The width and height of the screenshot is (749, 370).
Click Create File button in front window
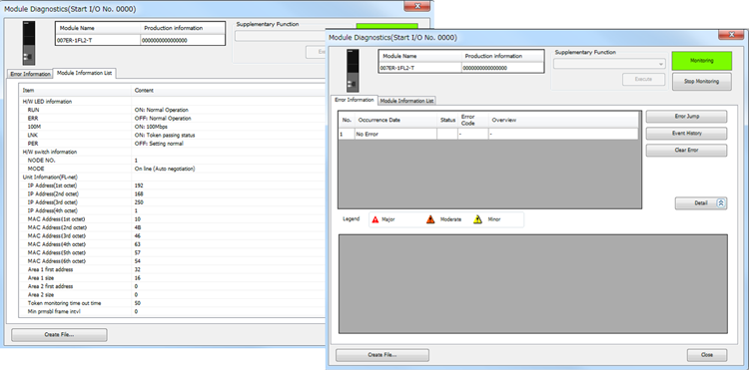point(382,355)
